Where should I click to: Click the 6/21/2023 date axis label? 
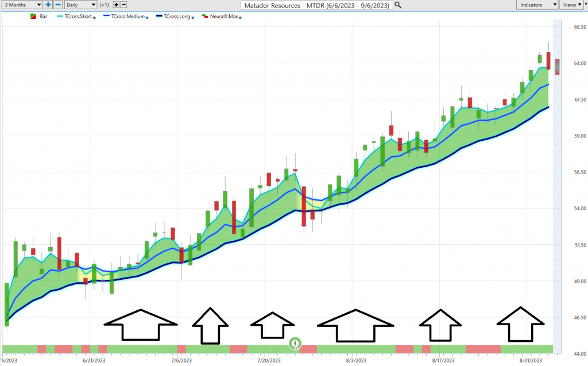[94, 360]
